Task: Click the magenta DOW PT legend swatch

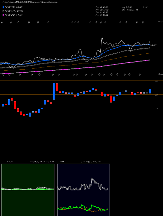Action: tap(3, 15)
